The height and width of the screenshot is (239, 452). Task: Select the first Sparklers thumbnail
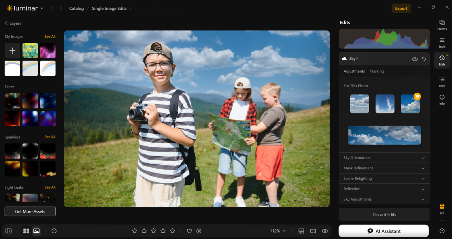[x=12, y=151]
